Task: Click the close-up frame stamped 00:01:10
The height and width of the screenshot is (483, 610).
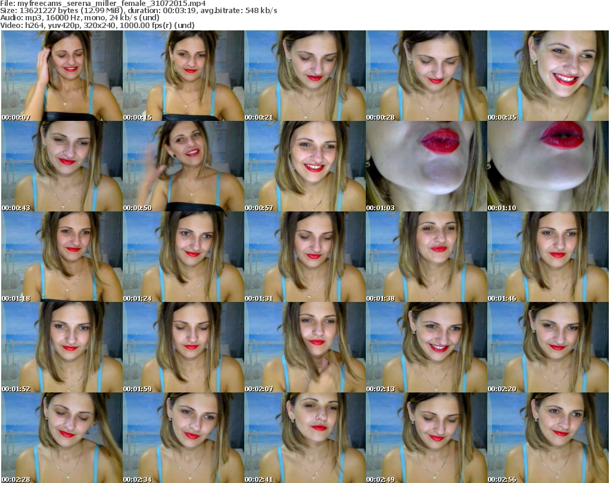Action: tap(548, 166)
